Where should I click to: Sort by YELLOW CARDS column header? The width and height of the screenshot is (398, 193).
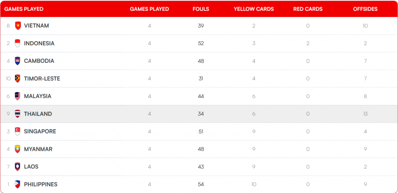pyautogui.click(x=254, y=9)
